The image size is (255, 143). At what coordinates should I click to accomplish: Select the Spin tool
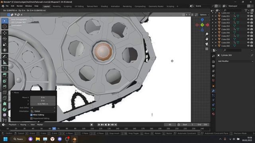point(4,109)
